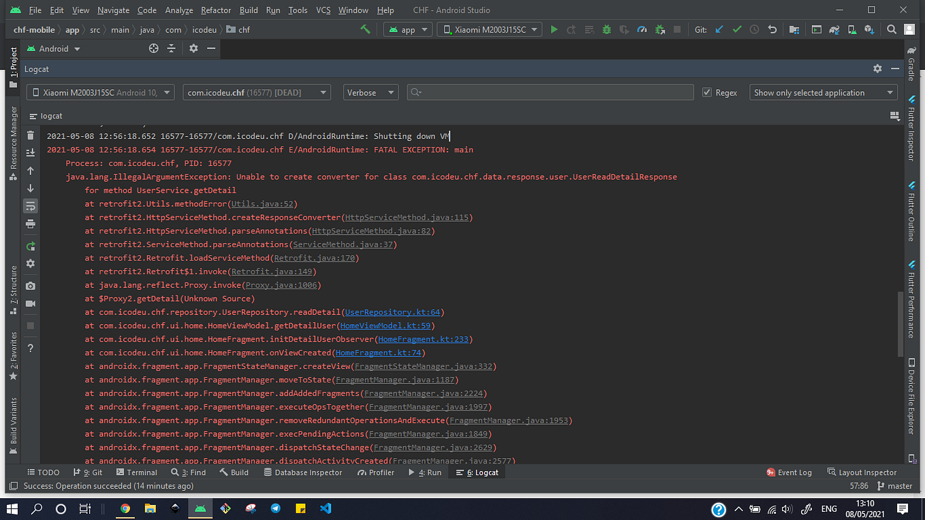Open the logcat help question mark

point(31,348)
